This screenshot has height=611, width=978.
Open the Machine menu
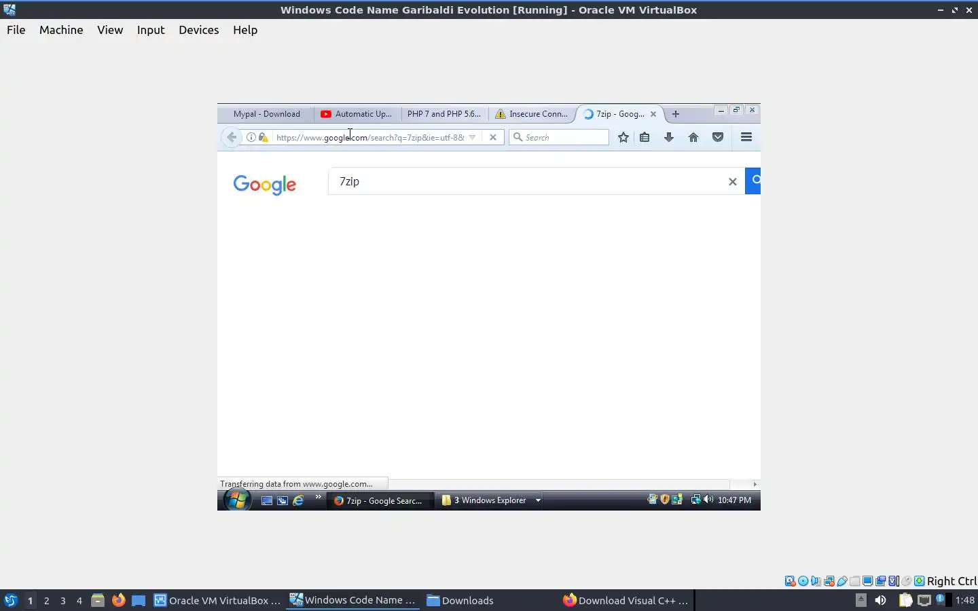pyautogui.click(x=61, y=30)
